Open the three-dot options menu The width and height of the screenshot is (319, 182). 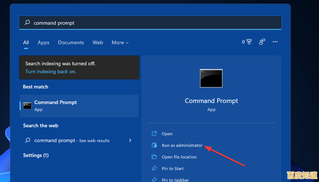point(275,42)
